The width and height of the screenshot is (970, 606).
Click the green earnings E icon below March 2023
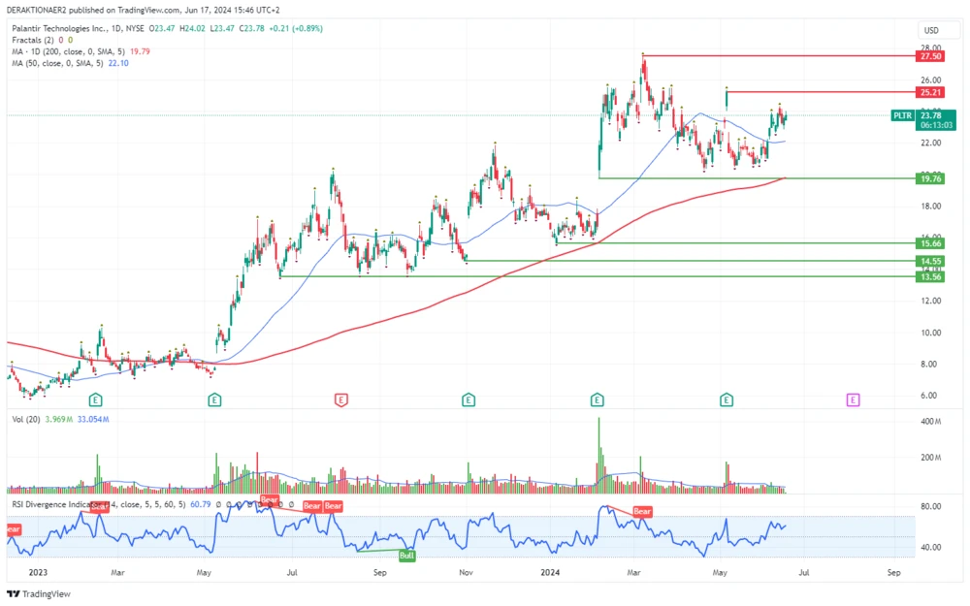[95, 399]
